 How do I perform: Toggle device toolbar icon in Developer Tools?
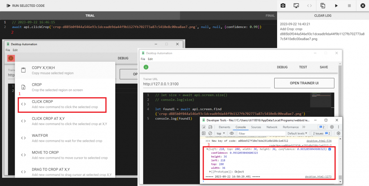210,127
